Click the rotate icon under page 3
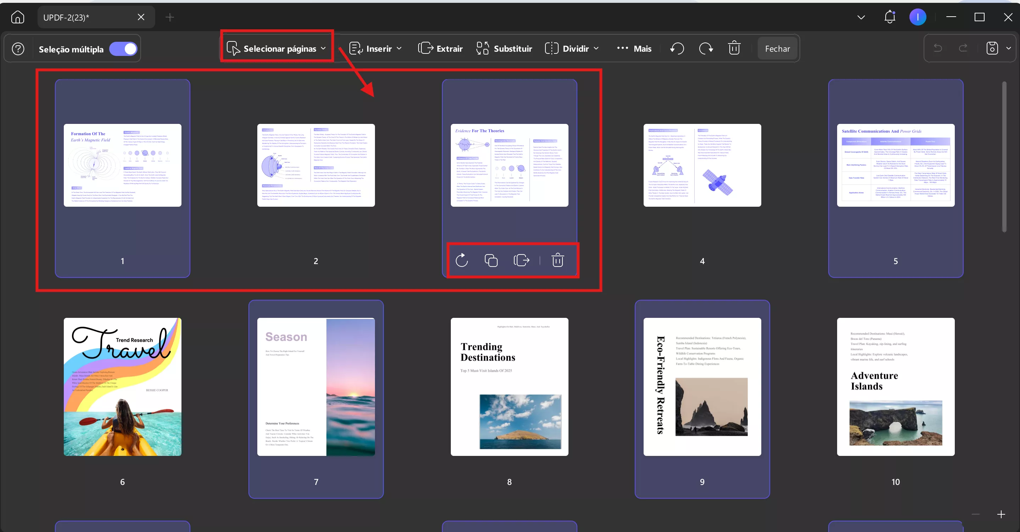The height and width of the screenshot is (532, 1020). click(x=462, y=260)
